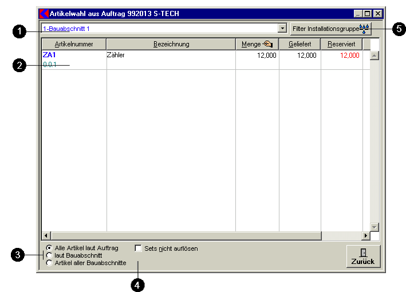
Task: Select Alle Artikel laut Auftrag option
Action: pos(49,248)
